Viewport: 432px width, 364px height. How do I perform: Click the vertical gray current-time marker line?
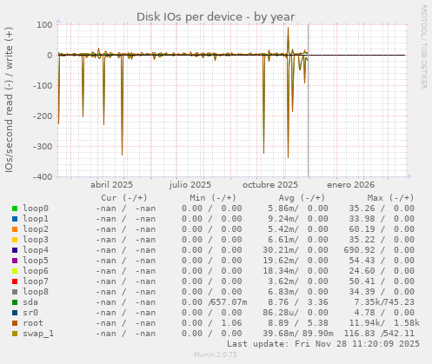click(x=309, y=101)
